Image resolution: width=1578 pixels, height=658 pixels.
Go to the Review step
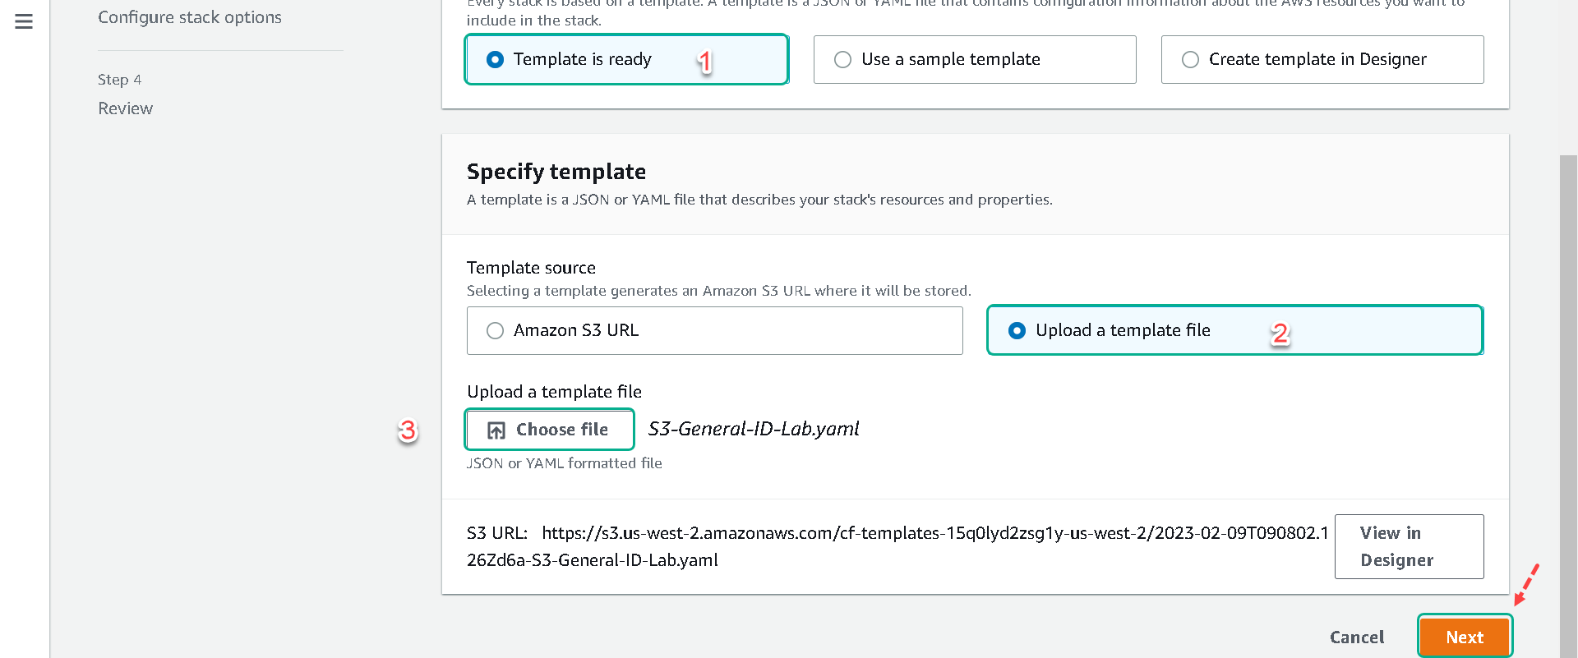pos(125,108)
